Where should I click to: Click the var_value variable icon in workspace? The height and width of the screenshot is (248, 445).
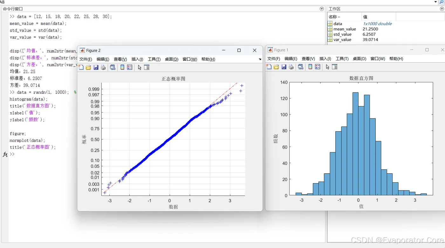click(x=330, y=40)
